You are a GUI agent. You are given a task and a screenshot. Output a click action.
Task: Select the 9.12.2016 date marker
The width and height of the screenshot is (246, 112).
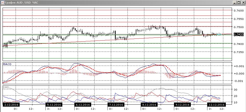[182, 105]
